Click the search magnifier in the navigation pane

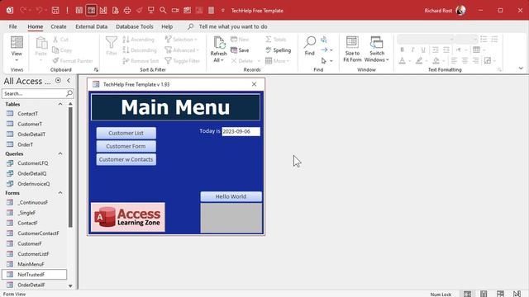(x=69, y=93)
